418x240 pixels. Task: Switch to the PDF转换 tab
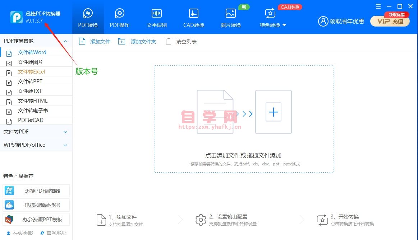[88, 17]
